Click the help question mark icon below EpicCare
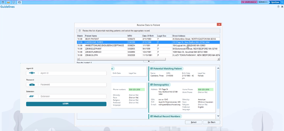The image size is (284, 131). (x=278, y=7)
